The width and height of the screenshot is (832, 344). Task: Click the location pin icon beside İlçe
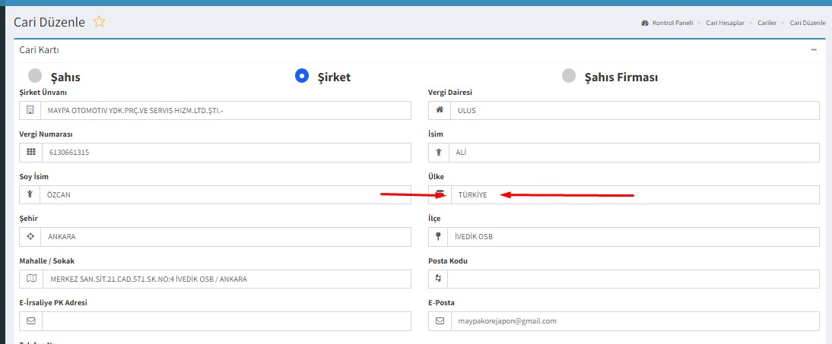coord(440,236)
